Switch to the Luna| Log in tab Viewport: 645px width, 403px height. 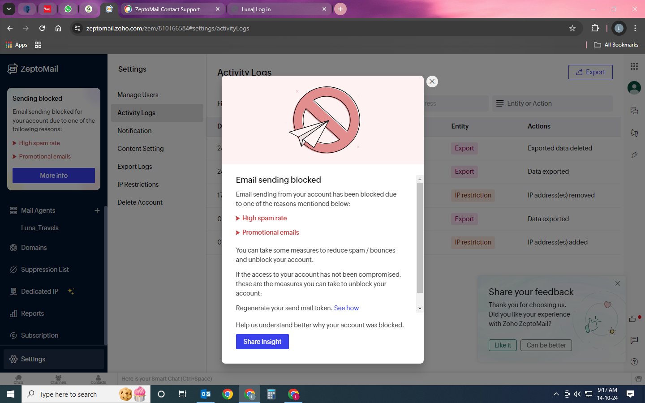pos(279,9)
